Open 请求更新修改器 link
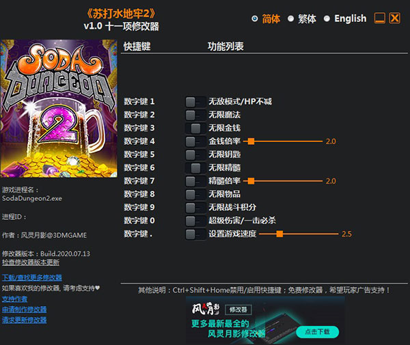The height and width of the screenshot is (345, 410). 25,320
